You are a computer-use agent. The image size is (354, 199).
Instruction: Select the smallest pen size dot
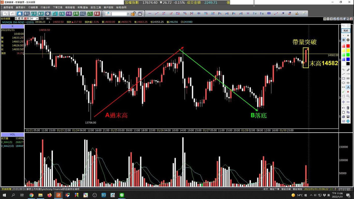click(x=343, y=35)
